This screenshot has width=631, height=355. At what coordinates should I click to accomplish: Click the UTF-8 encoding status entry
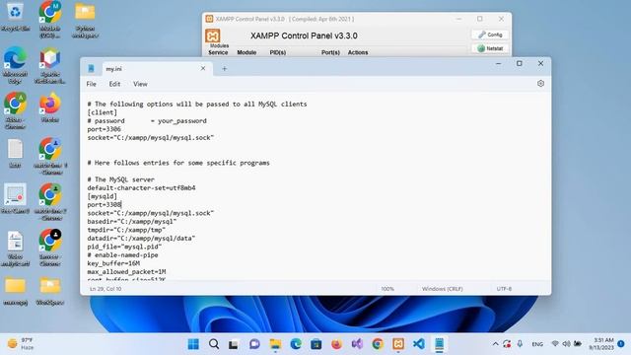(504, 289)
